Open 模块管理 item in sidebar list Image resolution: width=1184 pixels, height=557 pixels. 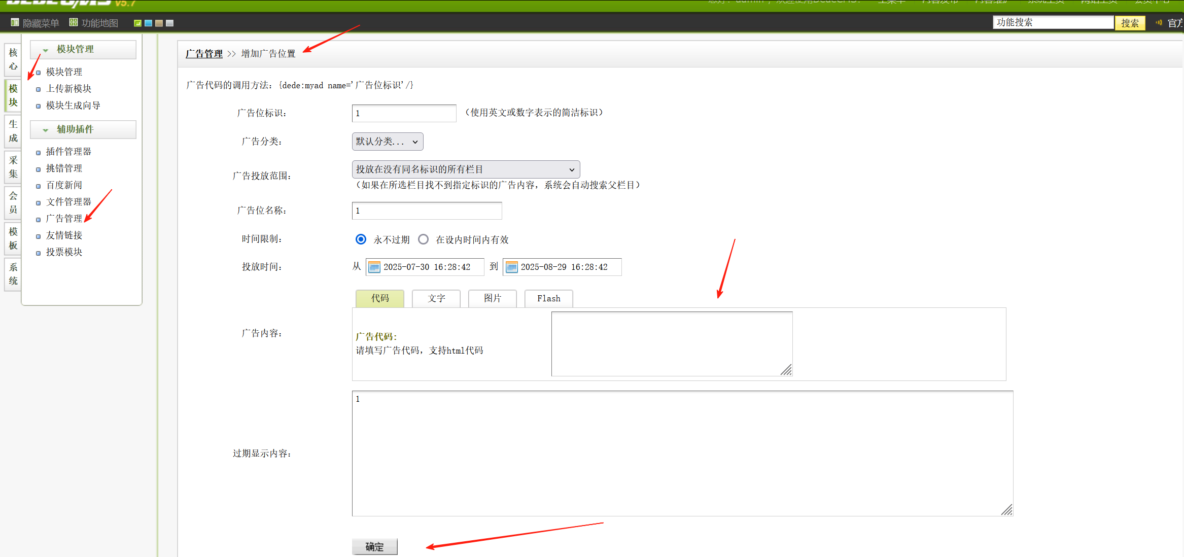64,72
